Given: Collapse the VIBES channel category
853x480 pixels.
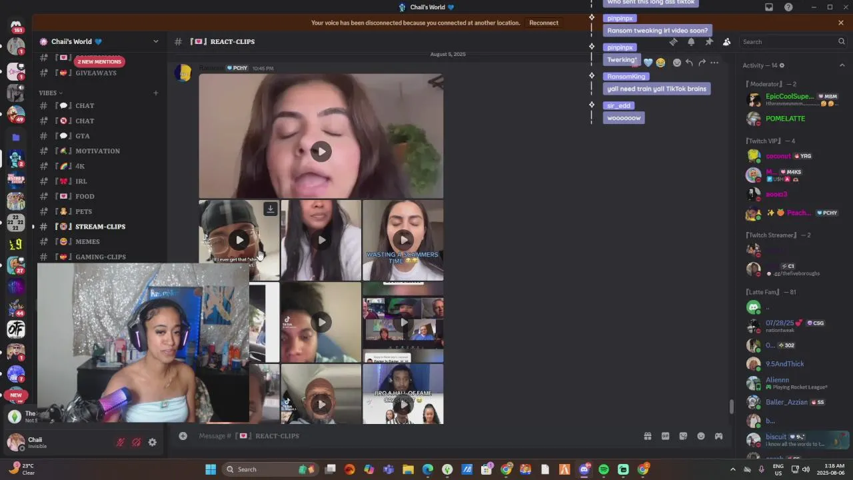Looking at the screenshot, I should (x=51, y=93).
